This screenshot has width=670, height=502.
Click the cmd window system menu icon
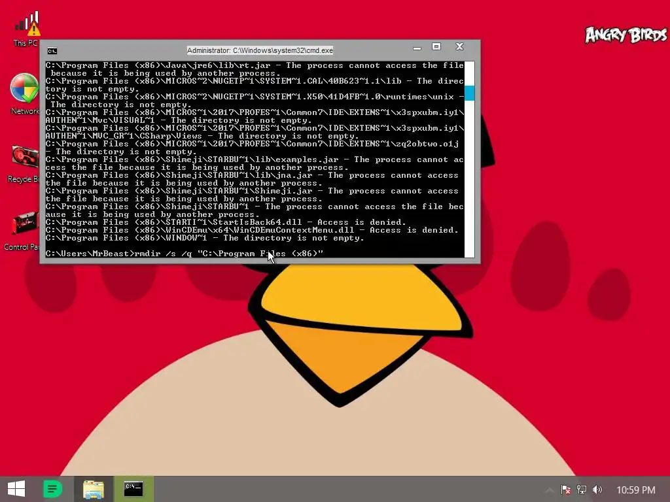pos(52,51)
